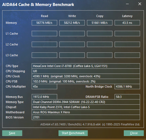Close the benchmark dialog via Close button

pyautogui.click(x=134, y=133)
